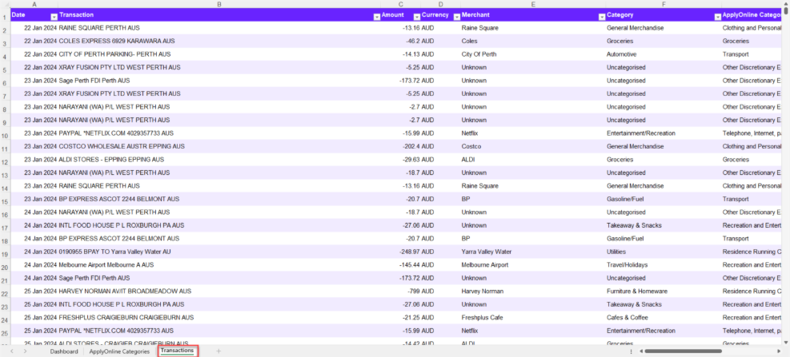Viewport: 790px width, 357px height.
Task: Click the previous sheet navigation arrow
Action: (12, 351)
